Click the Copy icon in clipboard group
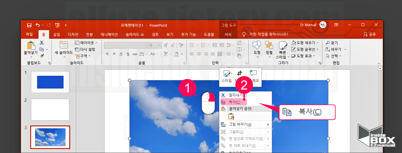Screen dimensions: 402x153 [41, 49]
